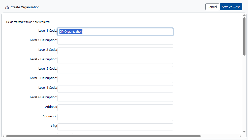Viewport: 248px width, 140px height.
Task: Click the horizontal scrollbar thumb
Action: click(103, 136)
